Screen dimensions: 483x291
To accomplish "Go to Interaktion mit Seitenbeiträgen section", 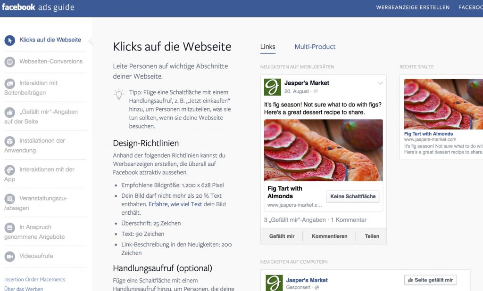I will pyautogui.click(x=31, y=88).
